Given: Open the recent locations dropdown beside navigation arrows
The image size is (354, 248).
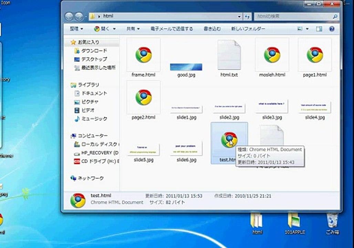Looking at the screenshot, I should (x=86, y=17).
